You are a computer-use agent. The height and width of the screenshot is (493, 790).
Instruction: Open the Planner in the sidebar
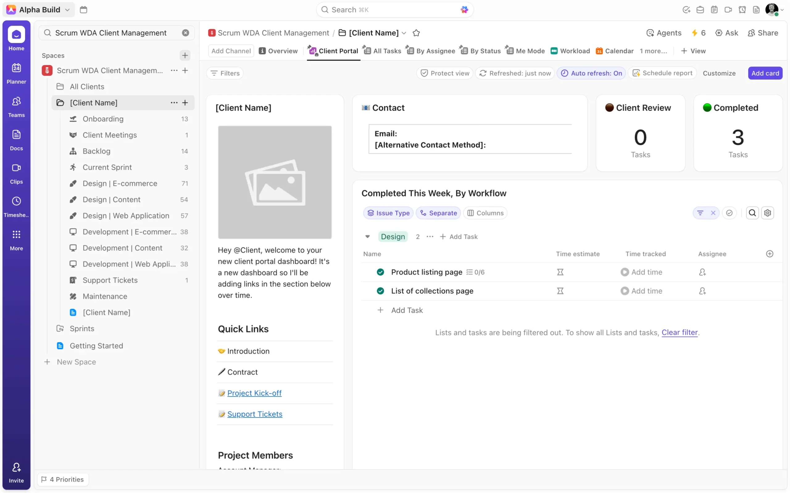point(16,73)
